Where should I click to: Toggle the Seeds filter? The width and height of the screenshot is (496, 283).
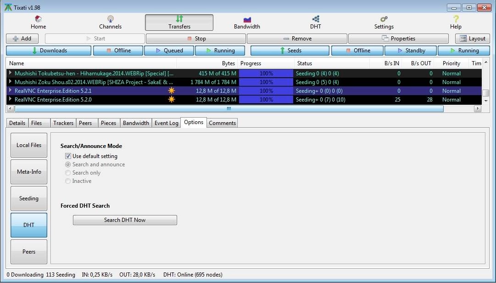pos(290,51)
